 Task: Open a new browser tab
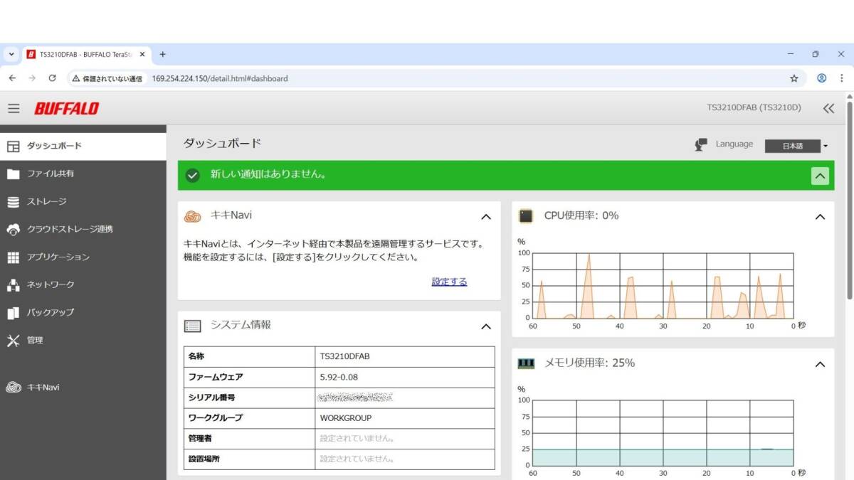[x=162, y=54]
